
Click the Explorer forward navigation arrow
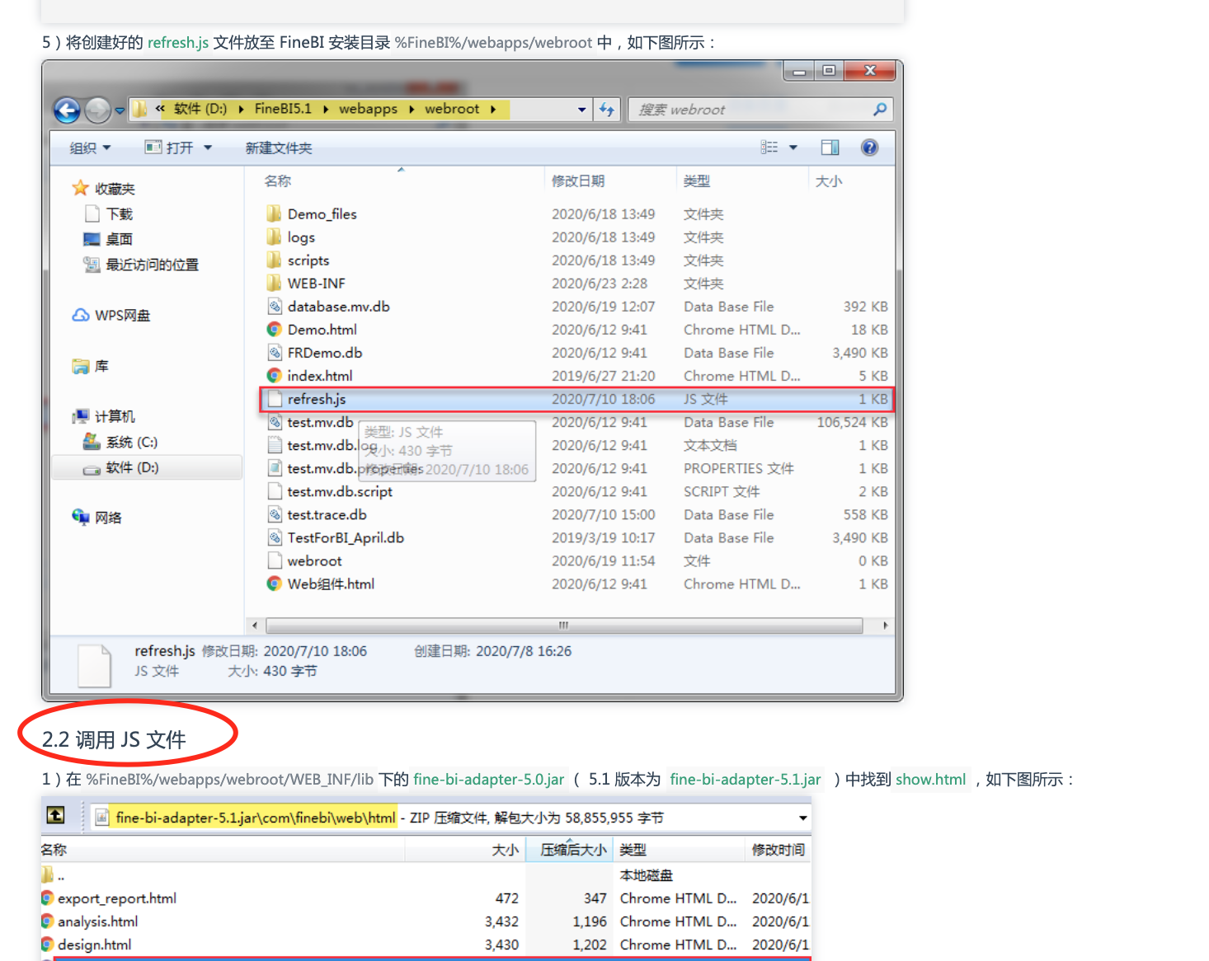[x=98, y=110]
